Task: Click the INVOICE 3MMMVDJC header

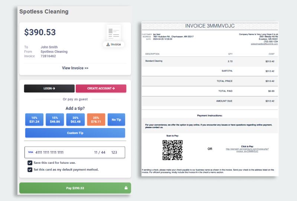Action: coord(210,26)
